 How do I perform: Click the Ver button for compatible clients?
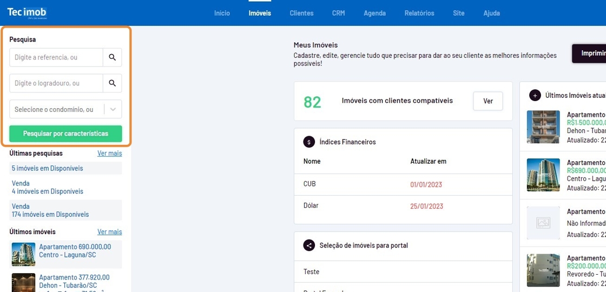[x=488, y=101]
